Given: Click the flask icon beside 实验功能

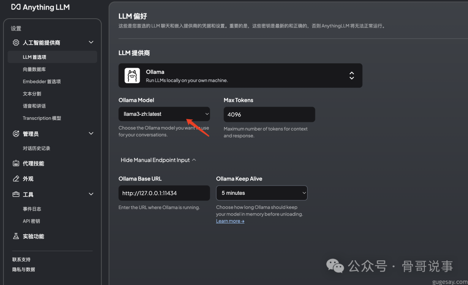Looking at the screenshot, I should (16, 236).
